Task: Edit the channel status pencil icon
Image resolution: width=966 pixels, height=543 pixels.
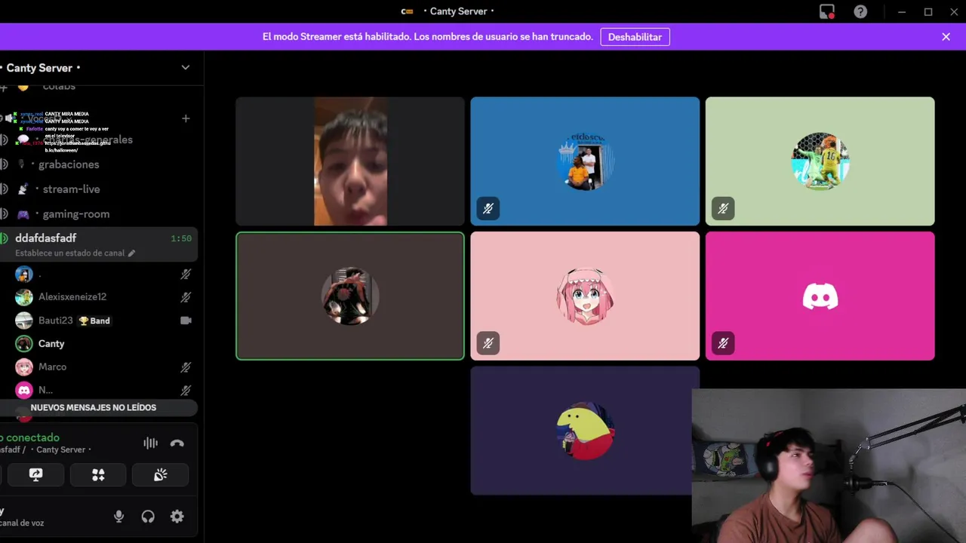Action: 131,253
